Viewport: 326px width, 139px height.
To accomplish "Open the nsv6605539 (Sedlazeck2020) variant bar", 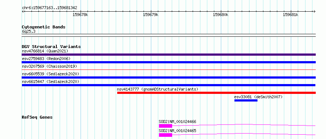I will pyautogui.click(x=168, y=78).
